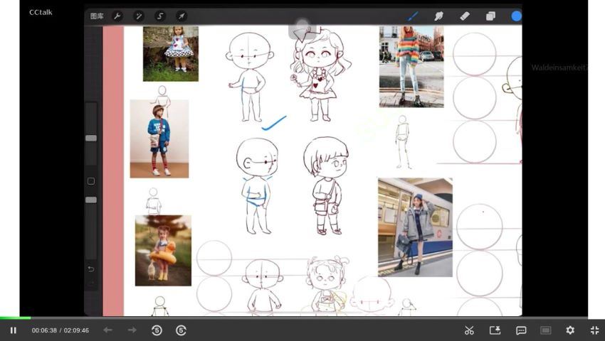Exit fullscreen with collapse arrows icon
Viewport: 605px width, 341px height.
(x=594, y=330)
